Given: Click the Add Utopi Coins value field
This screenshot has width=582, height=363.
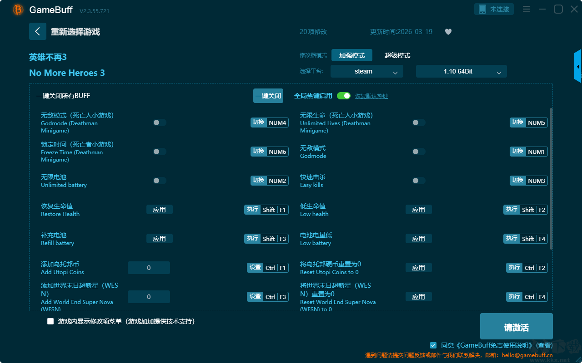Looking at the screenshot, I should click(149, 268).
